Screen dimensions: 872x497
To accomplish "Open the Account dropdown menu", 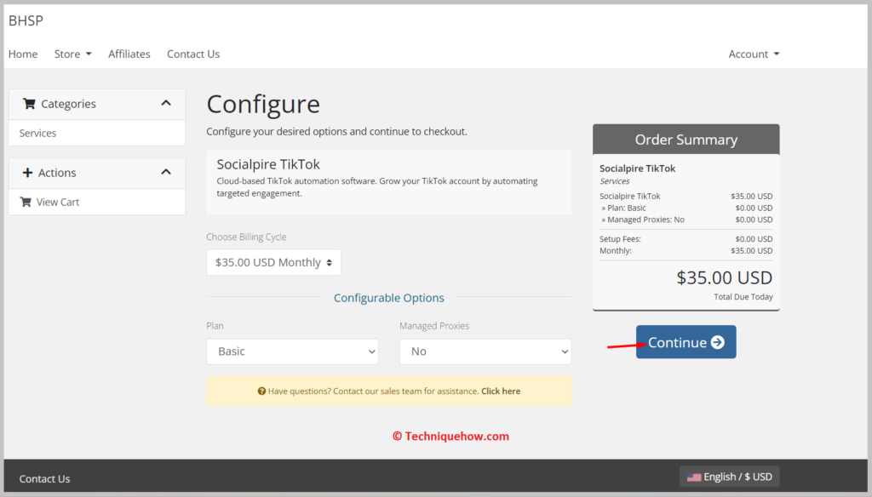I will [x=754, y=54].
